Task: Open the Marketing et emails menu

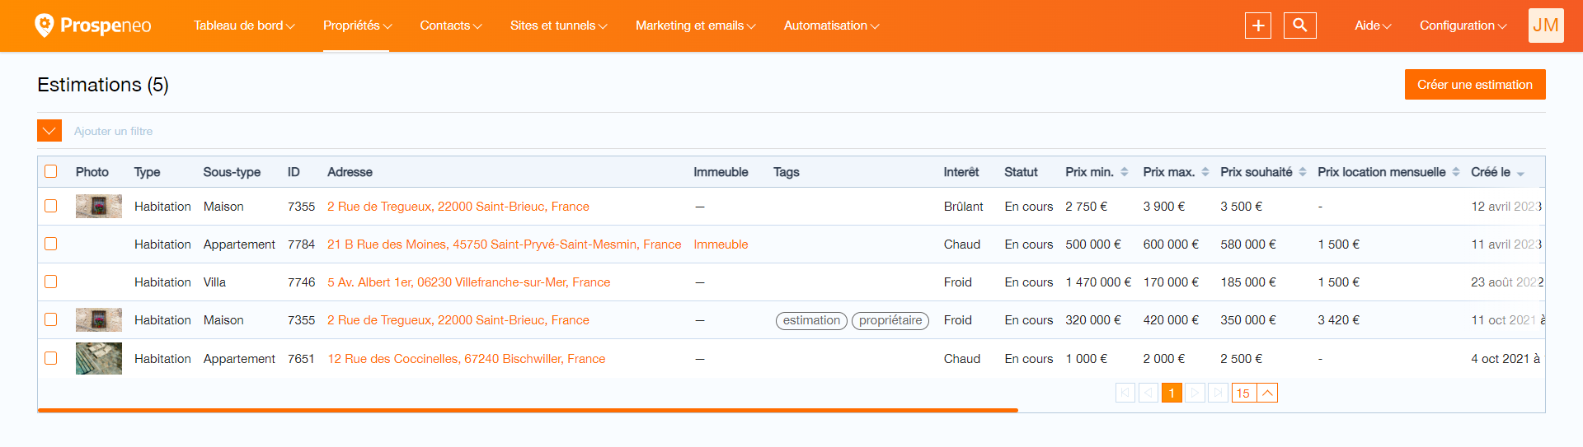Action: coord(695,26)
